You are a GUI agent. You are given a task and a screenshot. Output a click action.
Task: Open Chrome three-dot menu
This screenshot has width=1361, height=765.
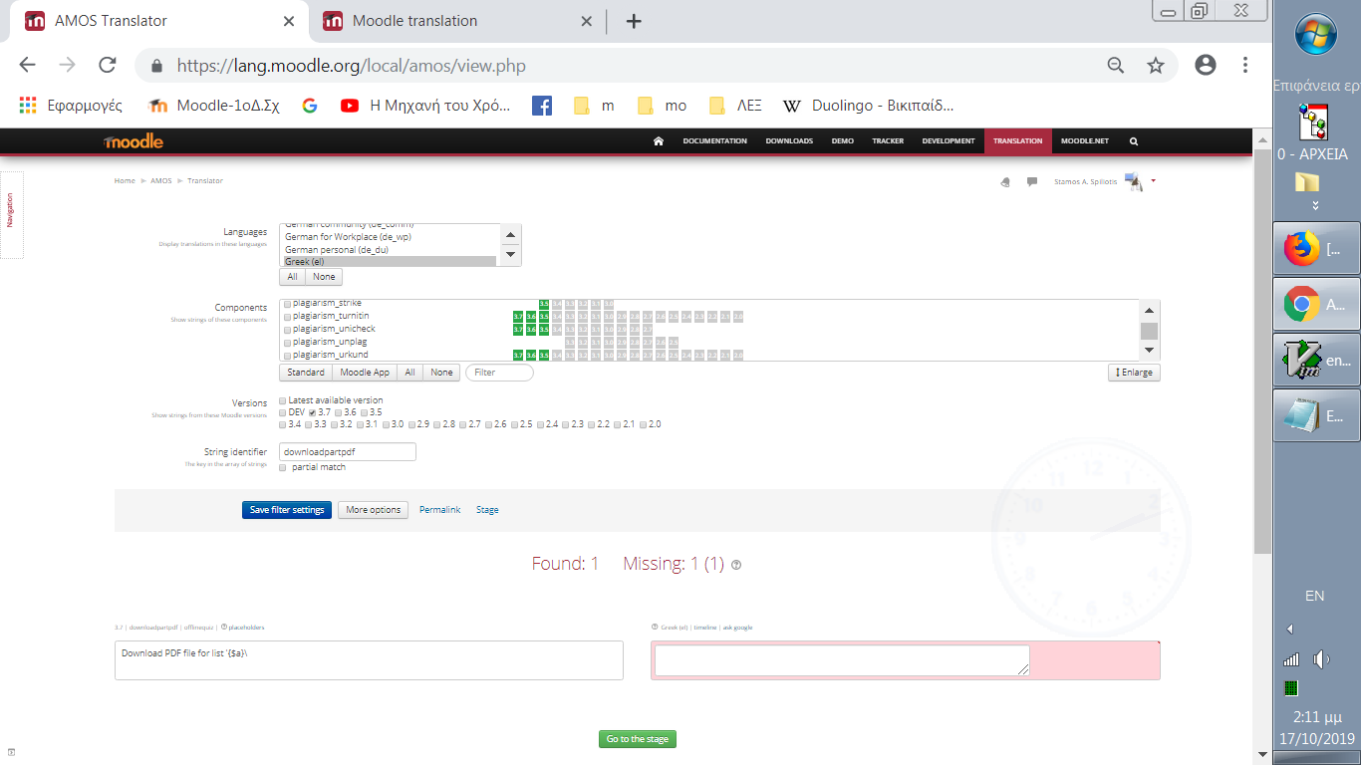1245,66
